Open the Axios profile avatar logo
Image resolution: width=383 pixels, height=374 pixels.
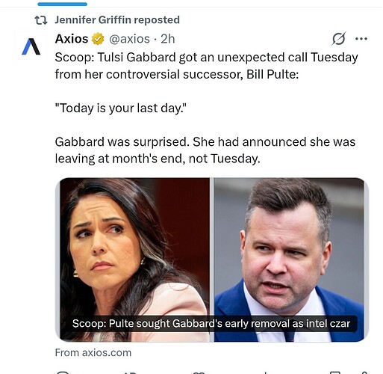click(x=31, y=46)
